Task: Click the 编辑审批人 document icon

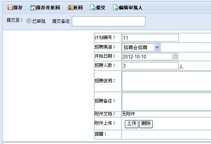Action: coord(116,7)
